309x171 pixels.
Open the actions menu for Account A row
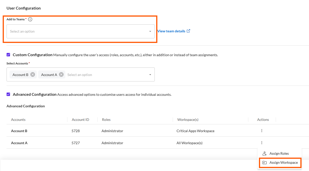(262, 143)
